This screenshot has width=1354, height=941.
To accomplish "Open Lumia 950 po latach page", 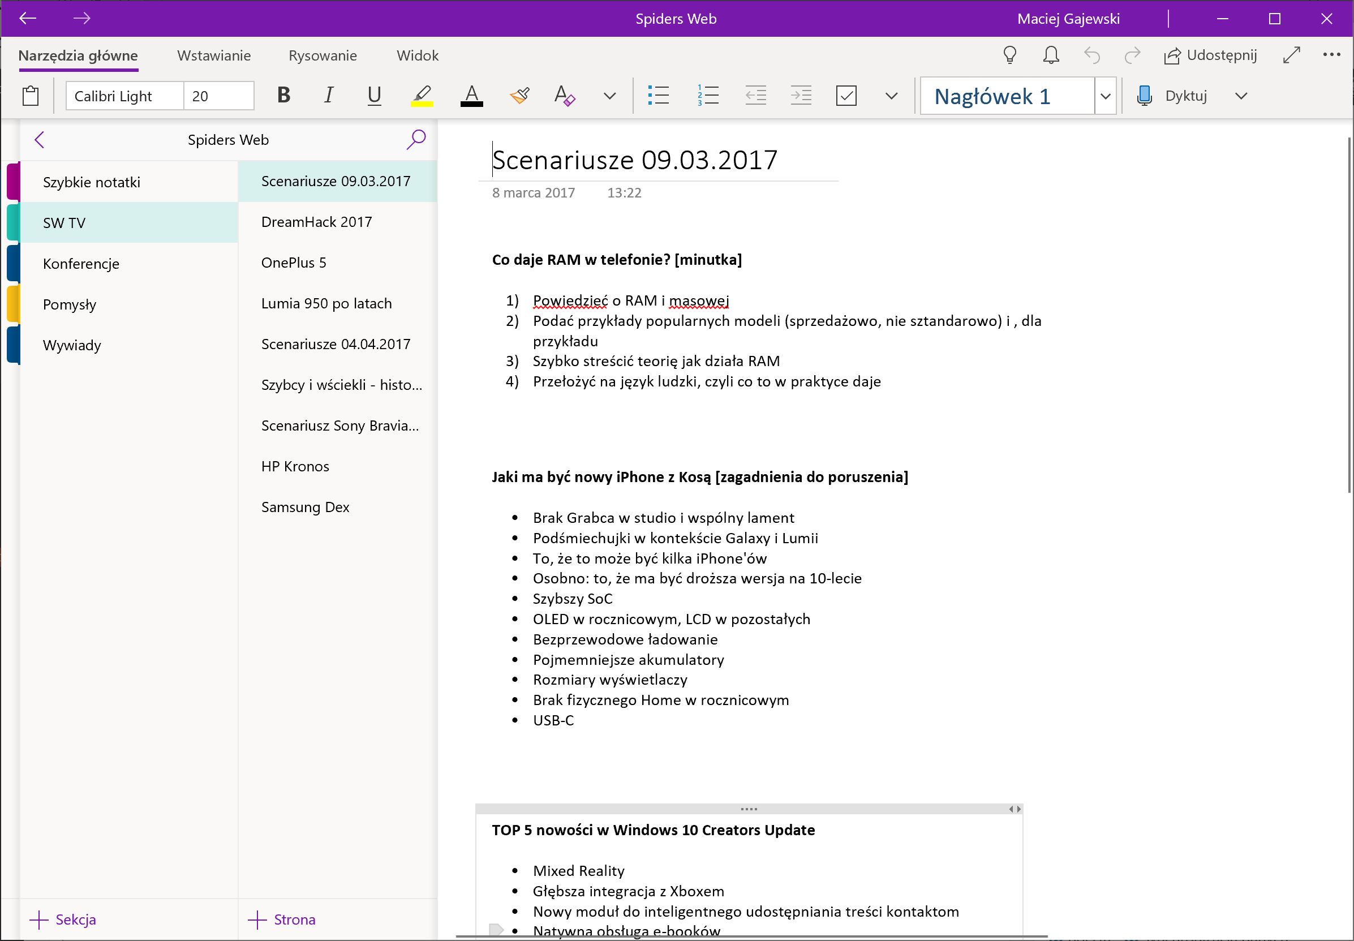I will click(337, 303).
